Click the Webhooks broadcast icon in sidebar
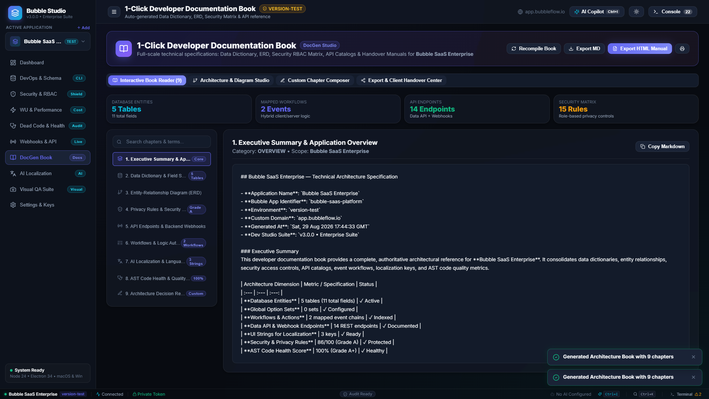The height and width of the screenshot is (399, 709). (x=13, y=142)
